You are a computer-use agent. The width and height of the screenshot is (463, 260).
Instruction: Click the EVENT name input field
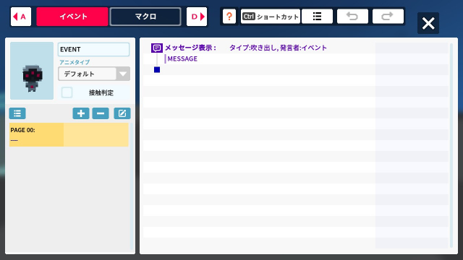tap(93, 49)
